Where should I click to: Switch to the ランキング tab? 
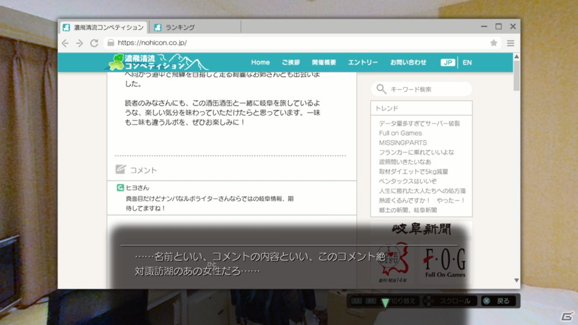(x=195, y=27)
